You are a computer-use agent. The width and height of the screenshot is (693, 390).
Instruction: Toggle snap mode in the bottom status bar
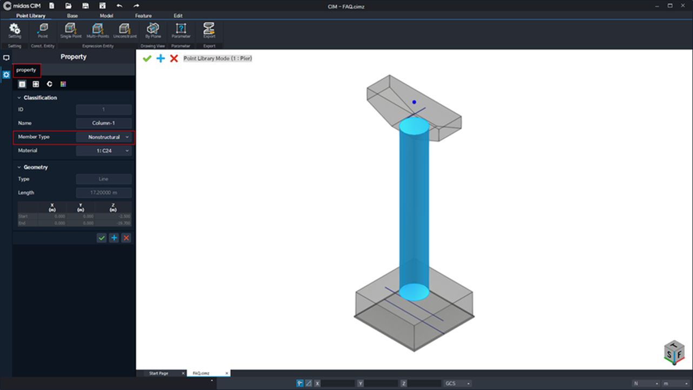tap(299, 383)
